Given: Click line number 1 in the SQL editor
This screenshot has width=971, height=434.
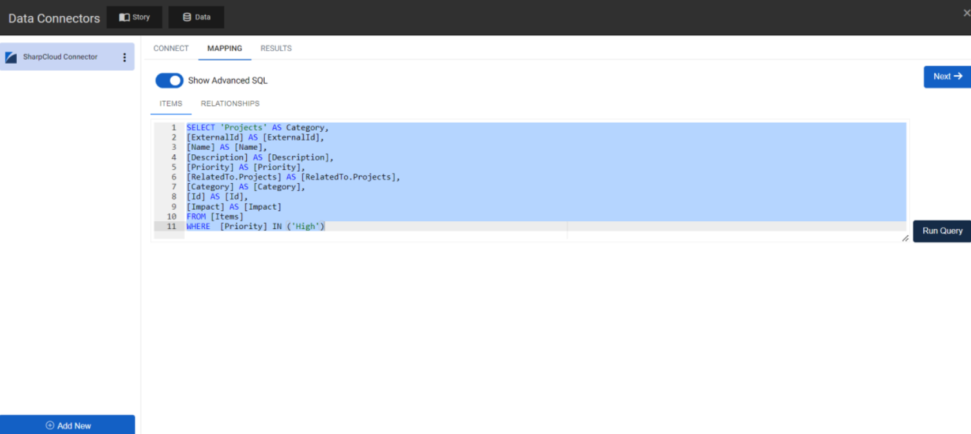Looking at the screenshot, I should click(173, 127).
